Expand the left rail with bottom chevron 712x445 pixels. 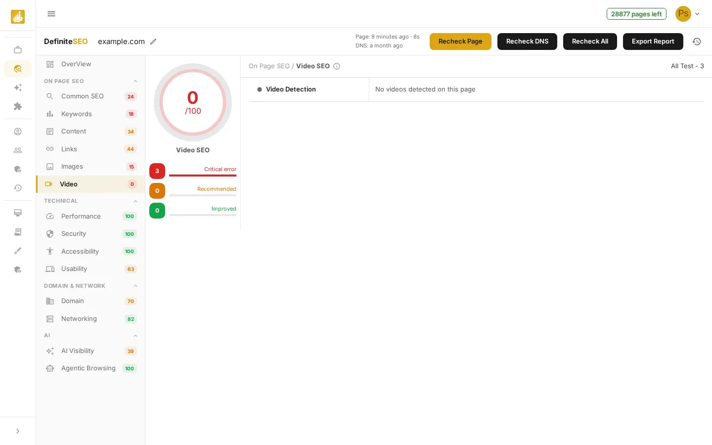click(18, 431)
